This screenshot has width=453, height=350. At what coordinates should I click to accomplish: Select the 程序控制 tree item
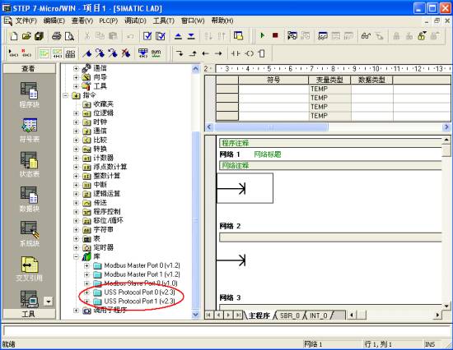(x=107, y=212)
